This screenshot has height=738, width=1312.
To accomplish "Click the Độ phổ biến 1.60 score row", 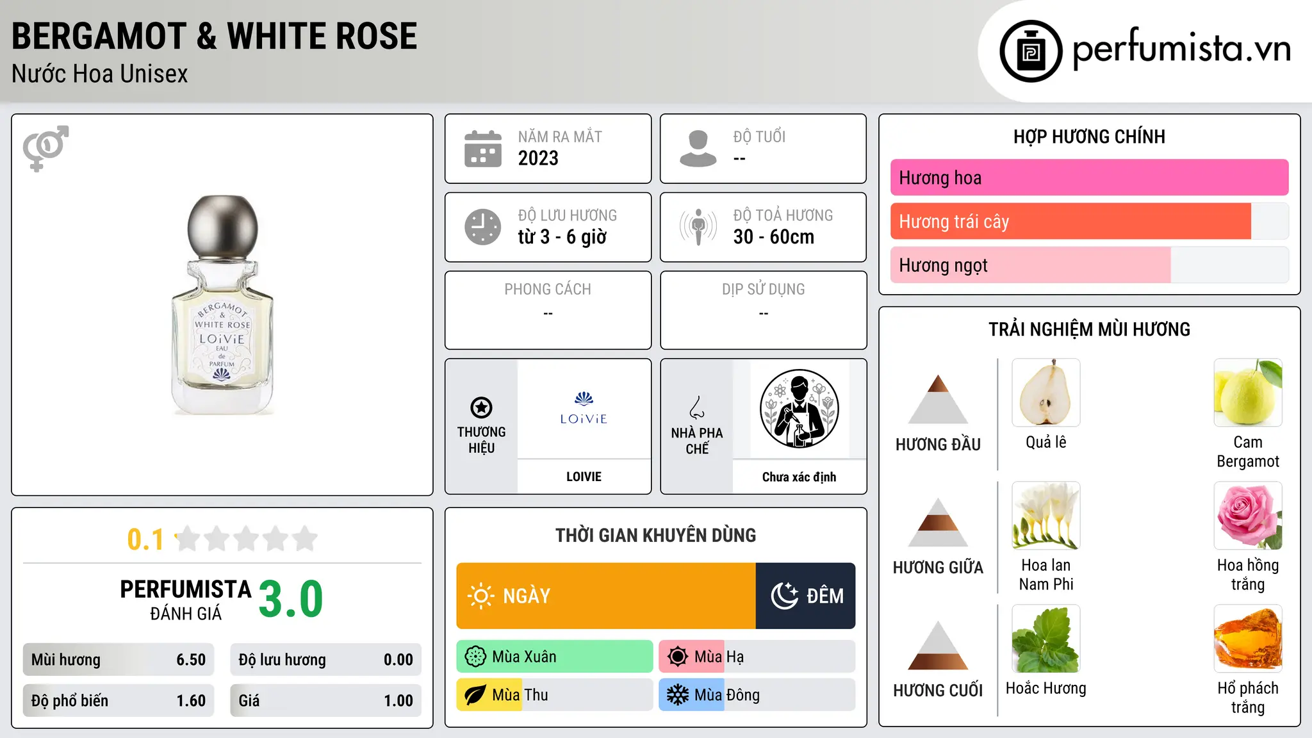I will [119, 701].
